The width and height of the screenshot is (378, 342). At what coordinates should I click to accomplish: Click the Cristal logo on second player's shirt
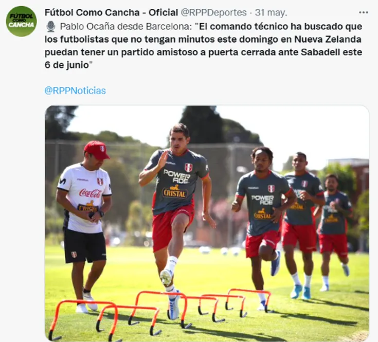click(x=262, y=214)
